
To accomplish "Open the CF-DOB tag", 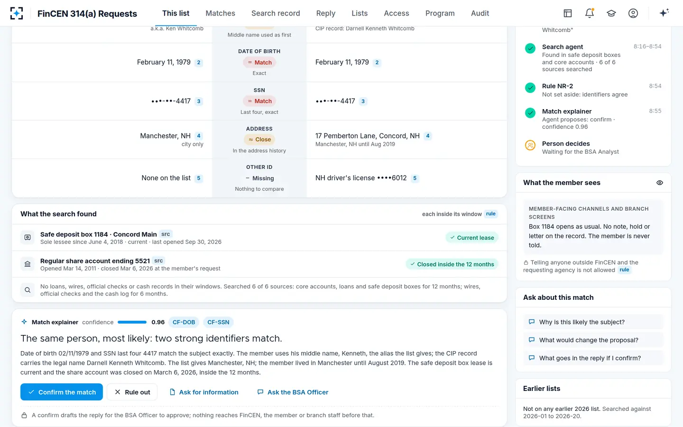I will tap(184, 322).
